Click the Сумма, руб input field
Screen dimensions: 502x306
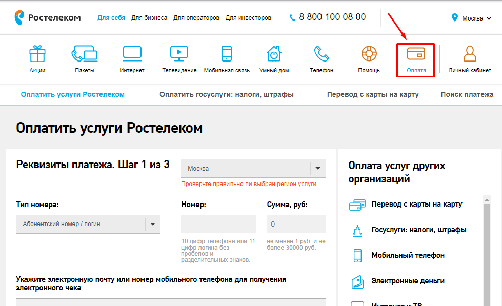(x=296, y=224)
